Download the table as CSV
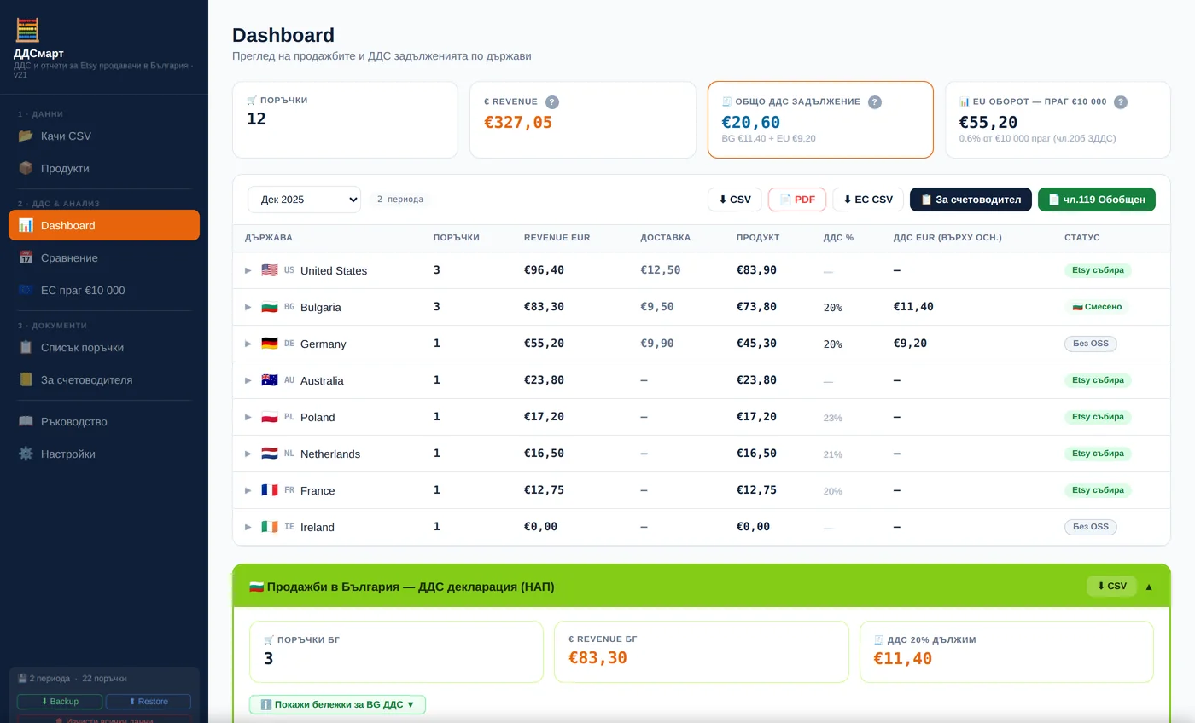Screen dimensions: 1195x723 tap(734, 200)
